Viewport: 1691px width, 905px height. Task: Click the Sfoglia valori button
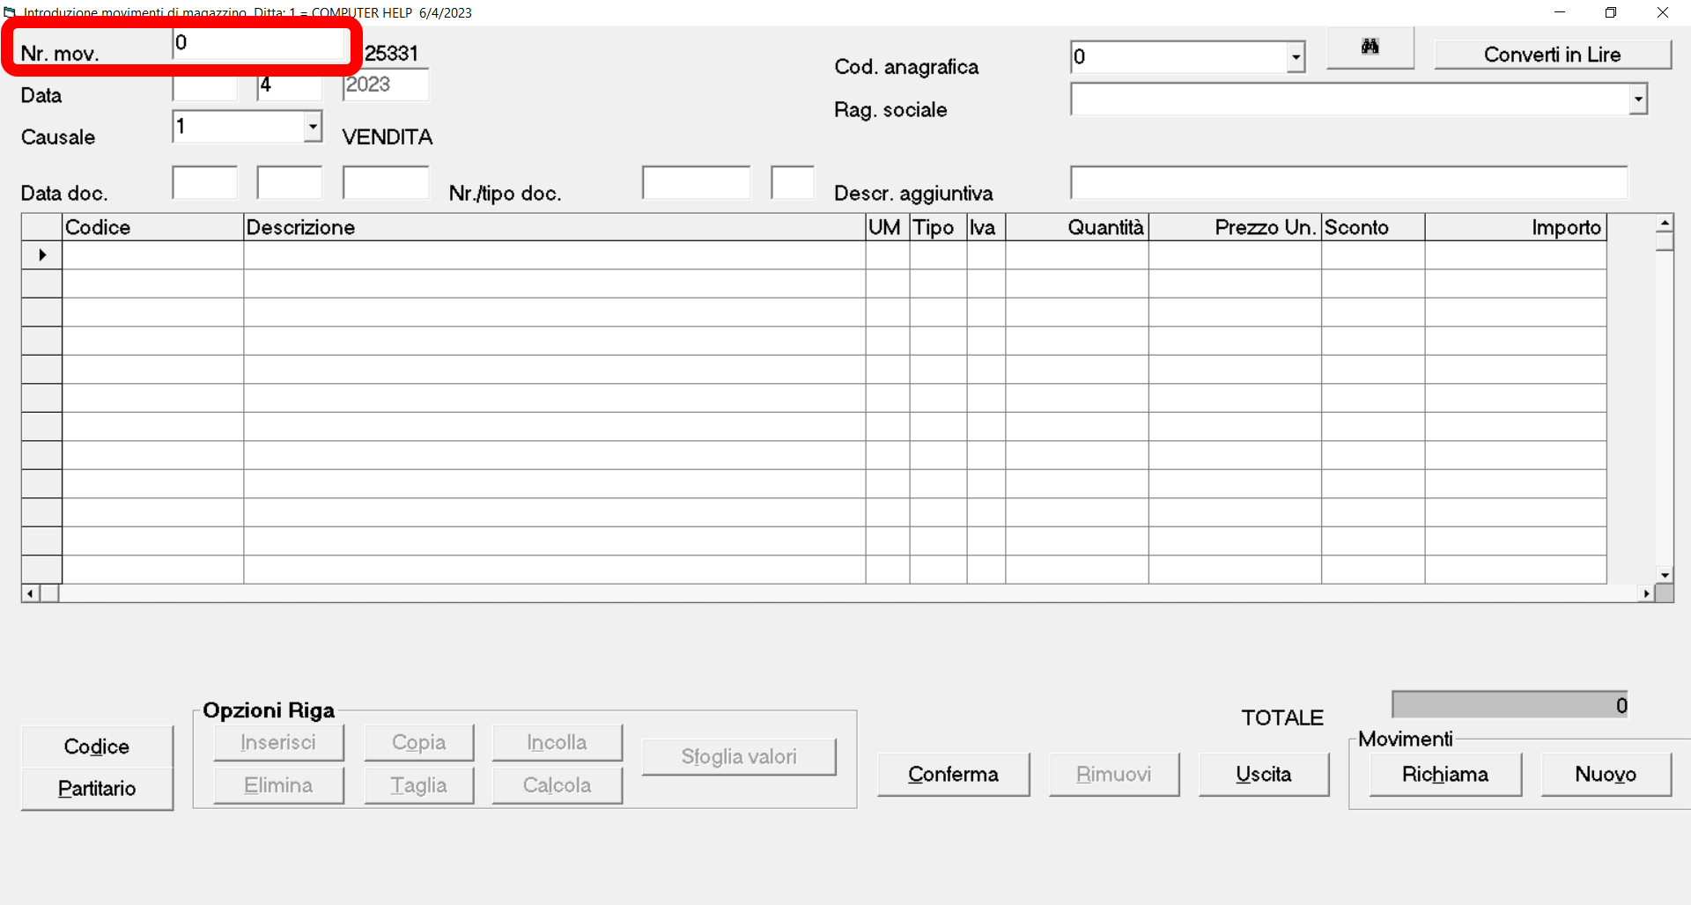[x=739, y=757]
